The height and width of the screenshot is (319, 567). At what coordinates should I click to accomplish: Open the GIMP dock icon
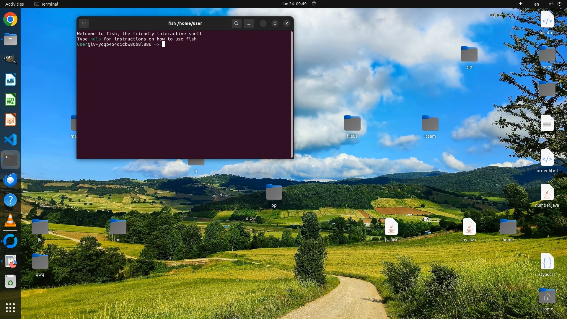click(x=10, y=59)
